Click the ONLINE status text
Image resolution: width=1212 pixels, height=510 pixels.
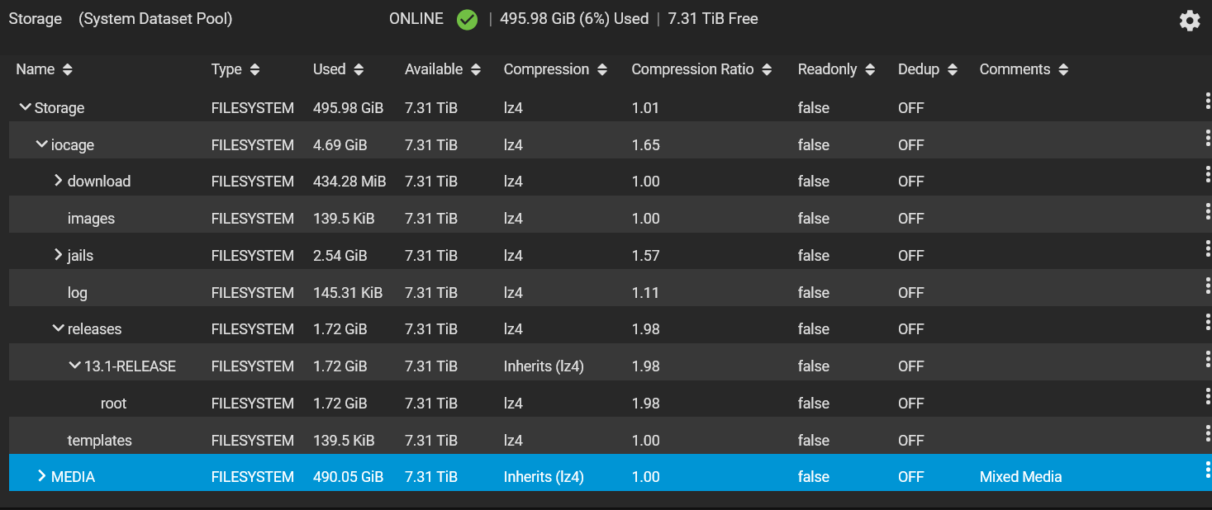(416, 19)
